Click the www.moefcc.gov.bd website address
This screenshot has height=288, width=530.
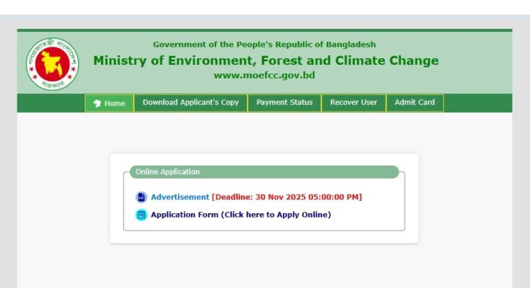(x=265, y=75)
